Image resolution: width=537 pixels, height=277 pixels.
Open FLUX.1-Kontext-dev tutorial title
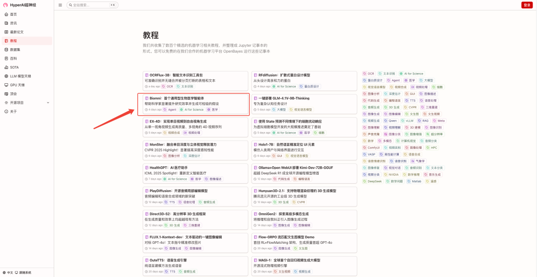tap(185, 237)
